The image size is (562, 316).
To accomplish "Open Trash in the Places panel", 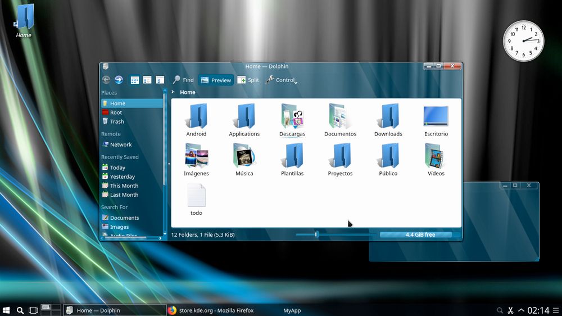I will 132,121.
